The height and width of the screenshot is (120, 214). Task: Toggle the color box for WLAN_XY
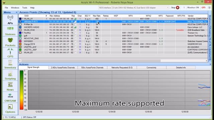(20, 19)
